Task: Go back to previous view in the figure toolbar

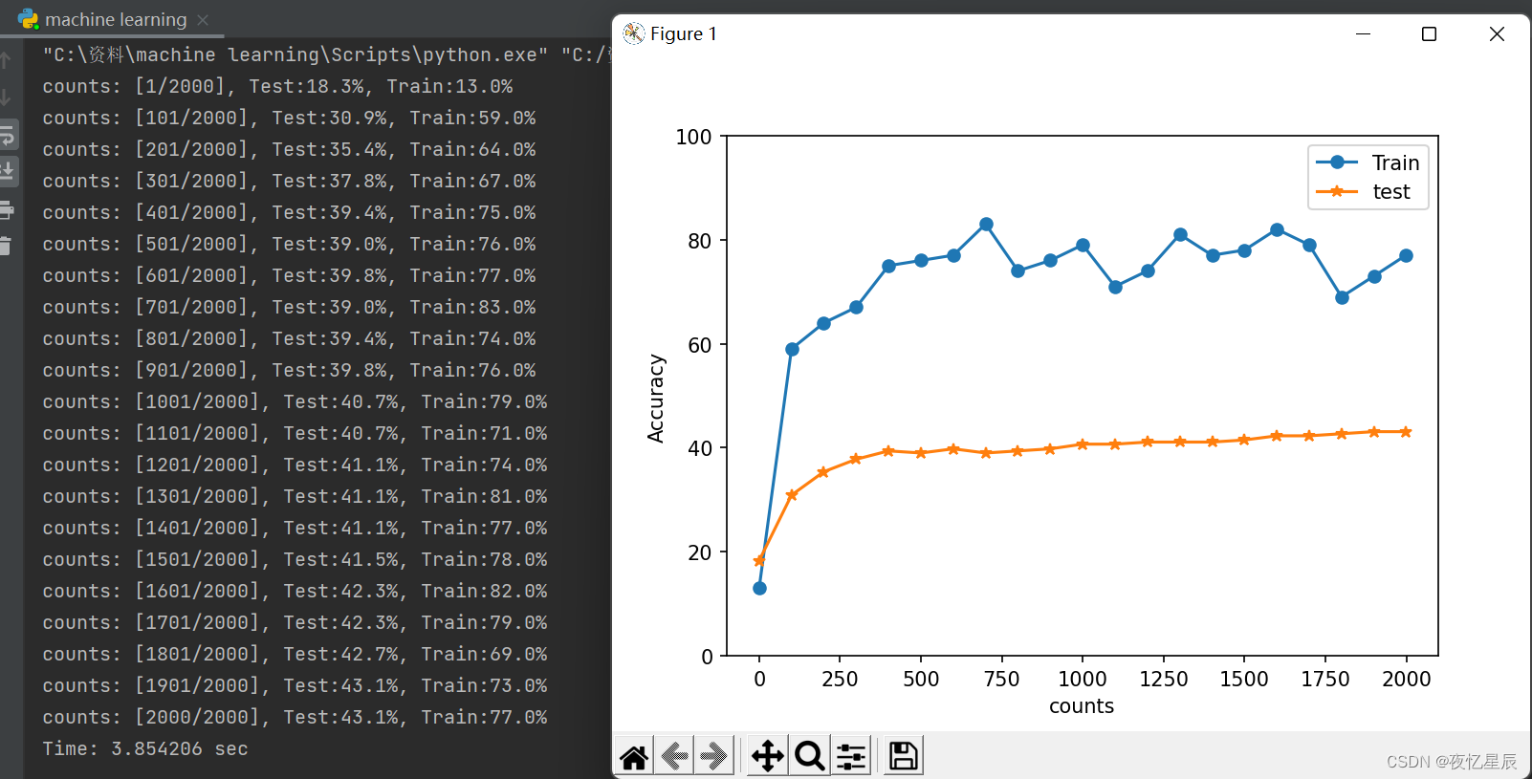Action: point(675,757)
